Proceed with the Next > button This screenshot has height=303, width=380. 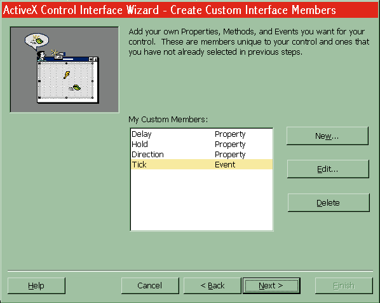(x=271, y=286)
